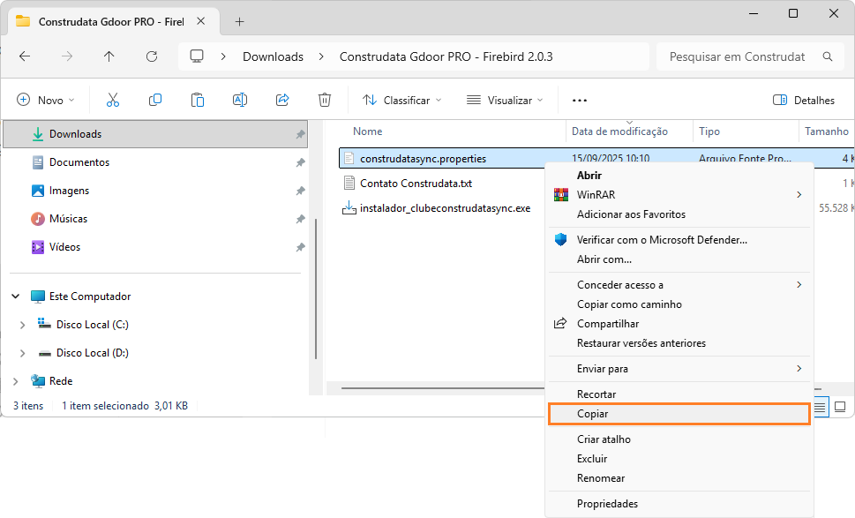Click the Compartilhar share icon in context menu
Screen dimensions: 855x518
(560, 323)
